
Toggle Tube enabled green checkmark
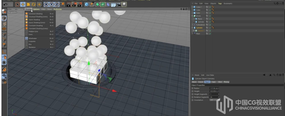coord(210,13)
